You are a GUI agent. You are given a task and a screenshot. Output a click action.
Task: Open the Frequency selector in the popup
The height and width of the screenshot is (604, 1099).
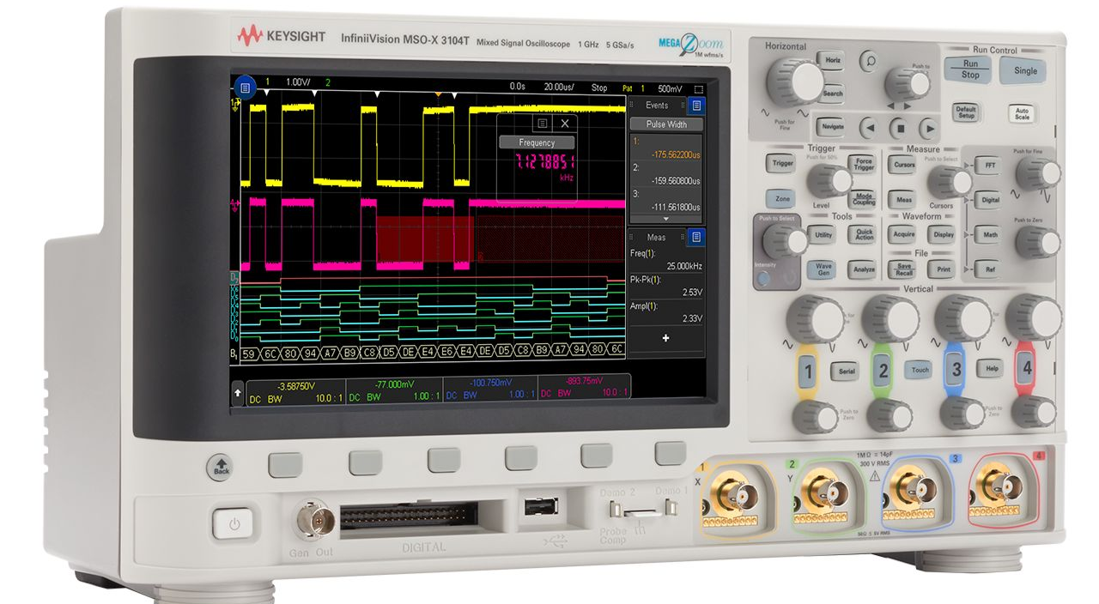[537, 142]
